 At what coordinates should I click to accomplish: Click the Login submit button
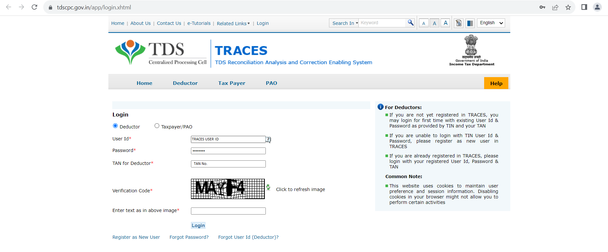[198, 226]
